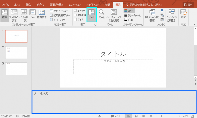Open the 表示 group dialog launcher

point(95,25)
